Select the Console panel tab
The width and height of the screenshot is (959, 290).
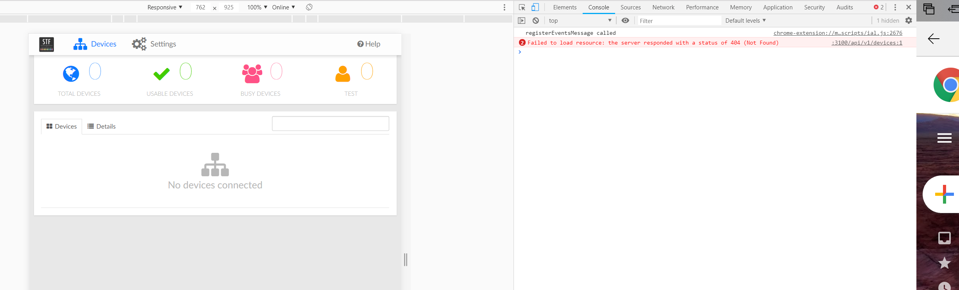pyautogui.click(x=599, y=7)
